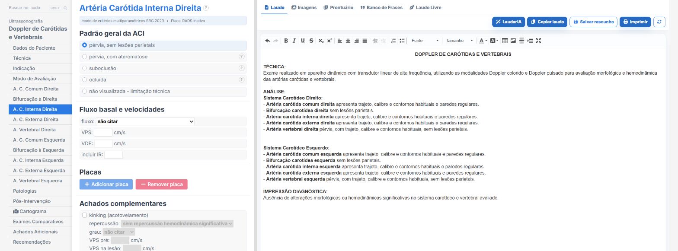Open help icon next to Artéria Carótida Interna Direita title

[x=206, y=8]
